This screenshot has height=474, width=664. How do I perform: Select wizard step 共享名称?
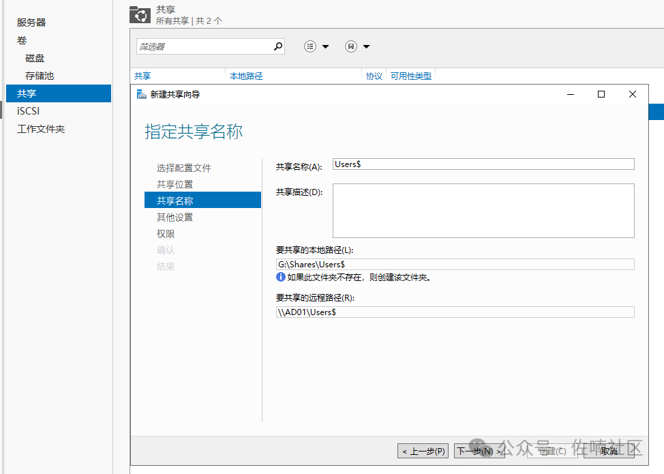(202, 200)
